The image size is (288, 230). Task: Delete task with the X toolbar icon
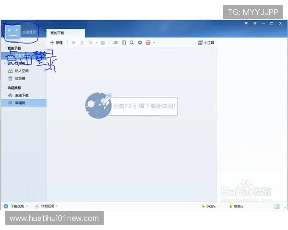tap(90, 43)
